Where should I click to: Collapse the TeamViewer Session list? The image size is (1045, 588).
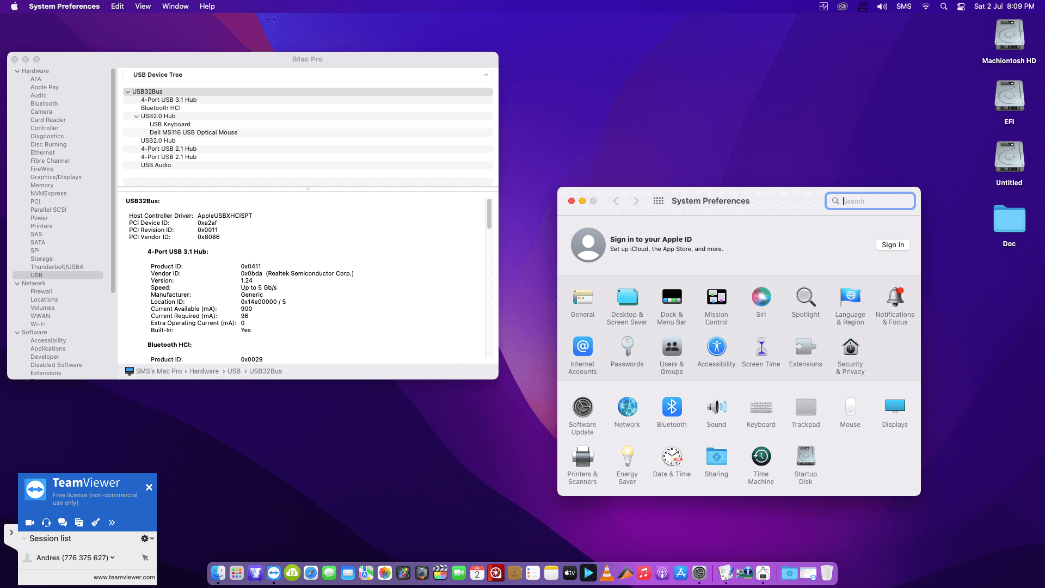(24, 538)
